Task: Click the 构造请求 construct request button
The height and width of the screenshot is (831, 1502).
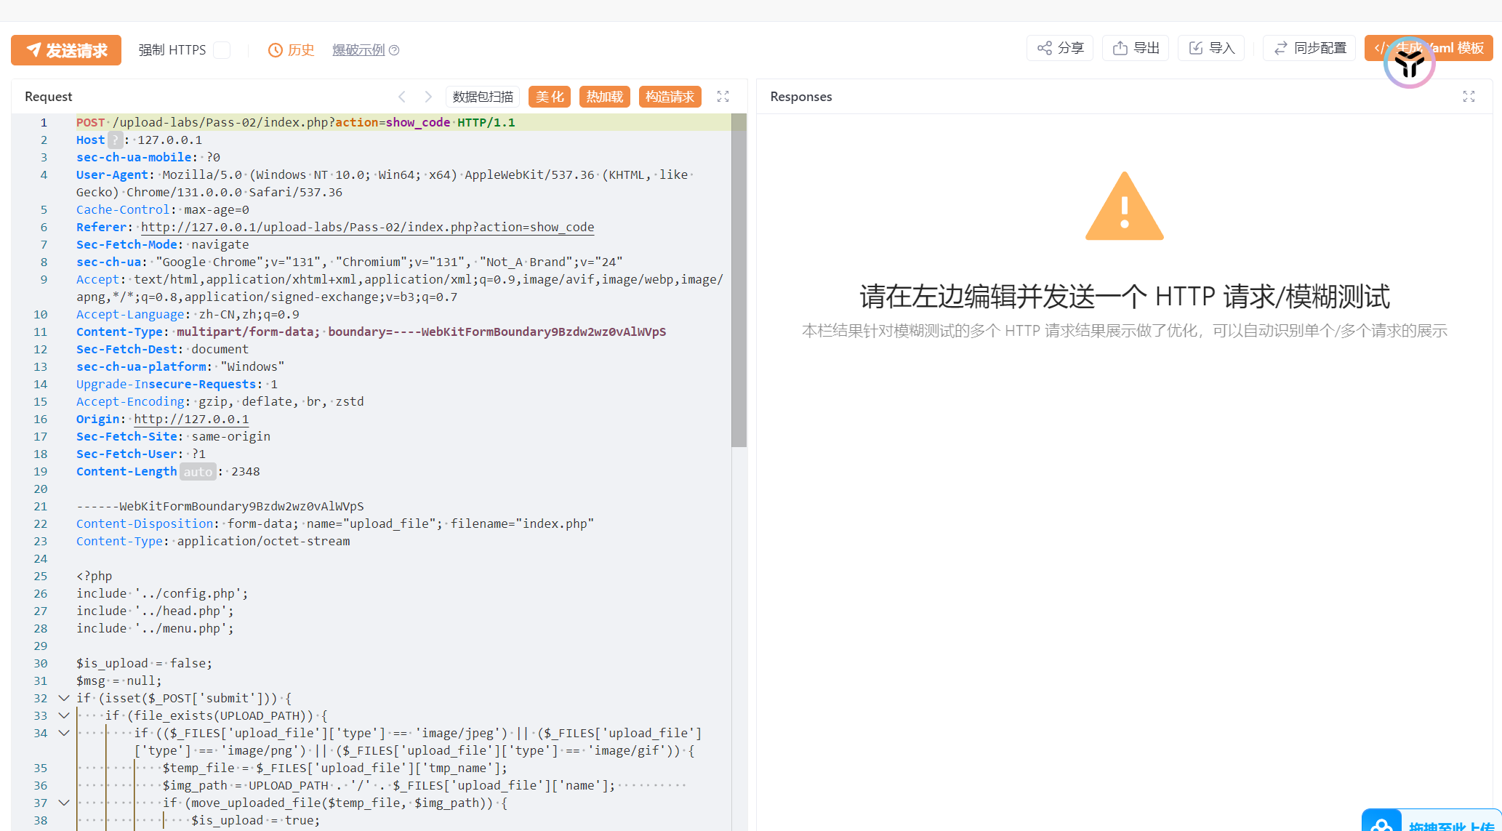Action: 670,97
